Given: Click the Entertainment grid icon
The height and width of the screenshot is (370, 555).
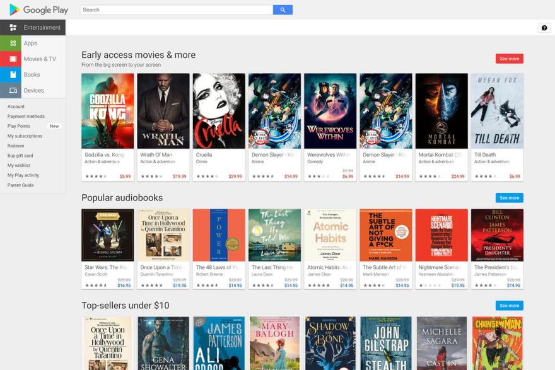Looking at the screenshot, I should [13, 28].
